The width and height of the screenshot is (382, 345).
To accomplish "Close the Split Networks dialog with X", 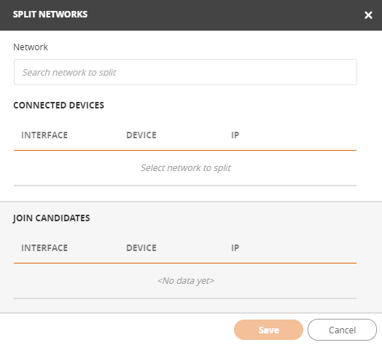I will [368, 15].
